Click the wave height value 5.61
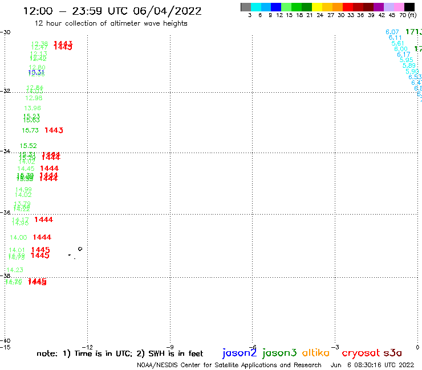The image size is (422, 370). click(398, 43)
